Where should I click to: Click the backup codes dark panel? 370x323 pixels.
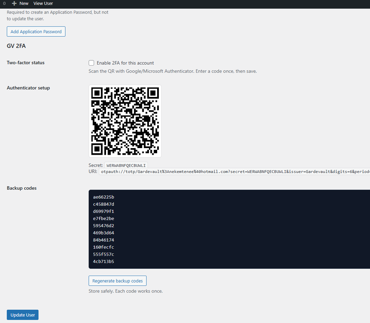227,229
